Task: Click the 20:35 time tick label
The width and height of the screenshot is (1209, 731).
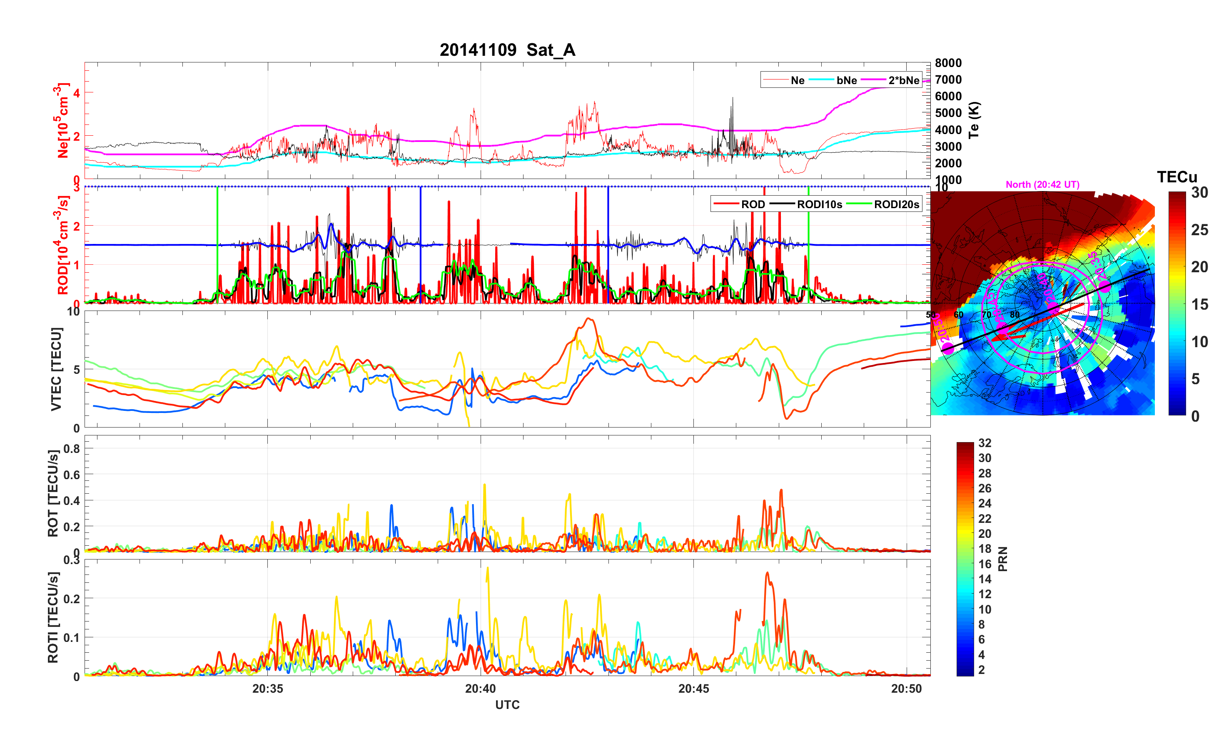Action: pyautogui.click(x=267, y=689)
